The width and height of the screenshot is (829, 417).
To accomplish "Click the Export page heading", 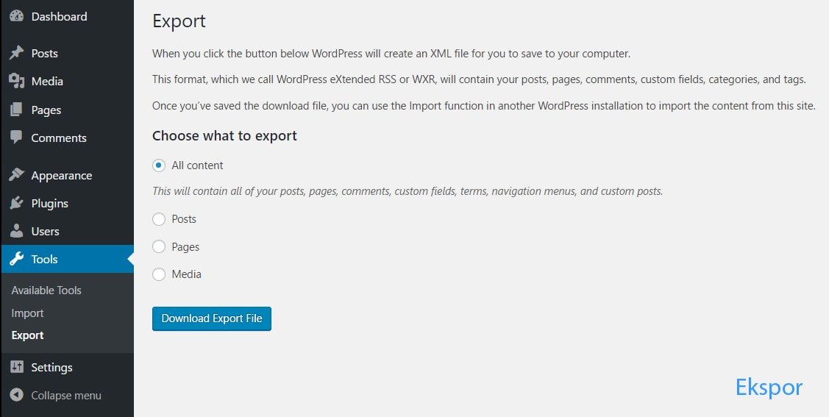I will [x=179, y=21].
